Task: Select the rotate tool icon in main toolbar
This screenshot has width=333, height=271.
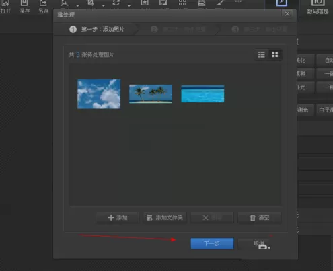Action: [116, 3]
